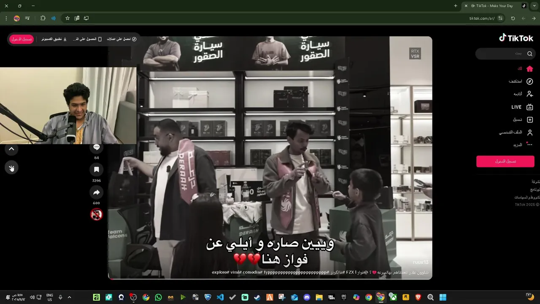Click the company footer link in sidebar

pyautogui.click(x=535, y=182)
